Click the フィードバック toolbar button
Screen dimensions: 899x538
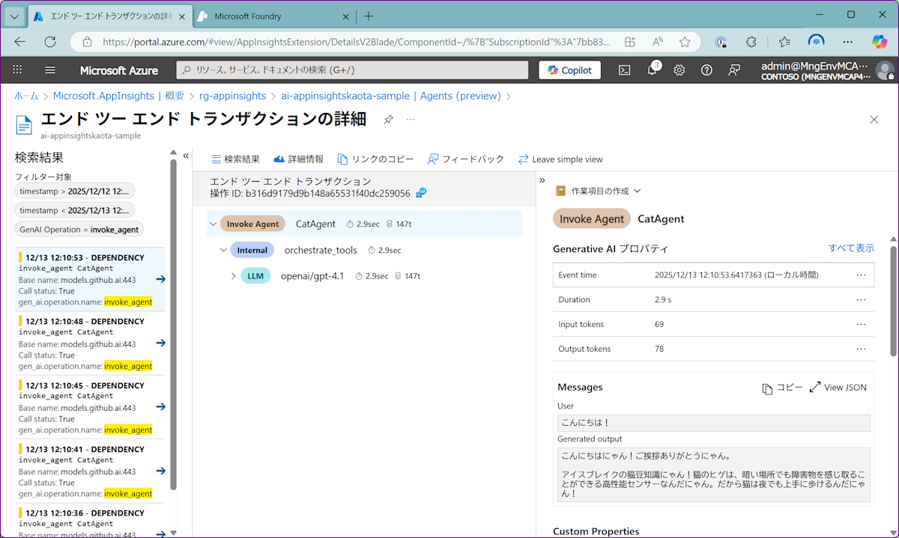point(466,159)
